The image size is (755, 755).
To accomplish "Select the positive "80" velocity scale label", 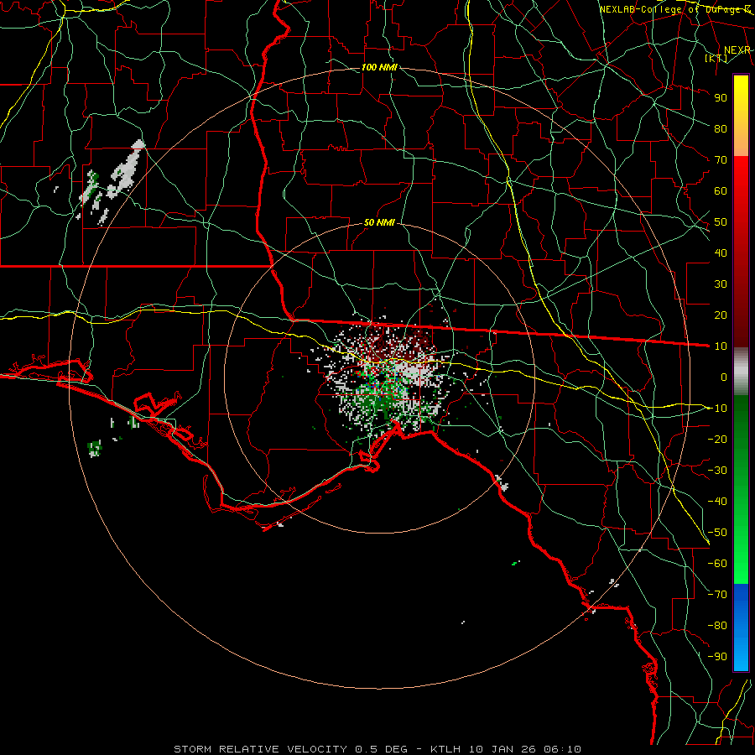I will point(721,128).
